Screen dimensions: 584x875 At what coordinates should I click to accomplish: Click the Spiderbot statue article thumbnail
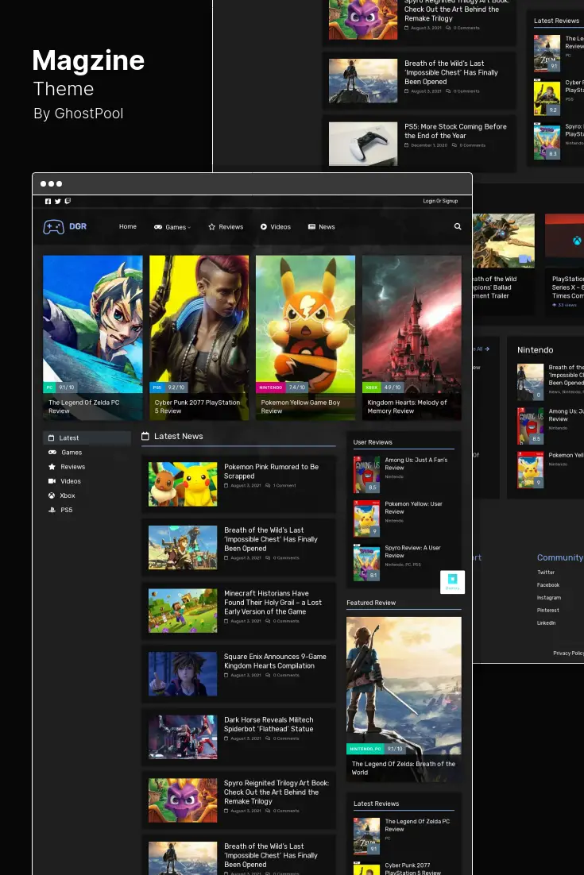183,737
